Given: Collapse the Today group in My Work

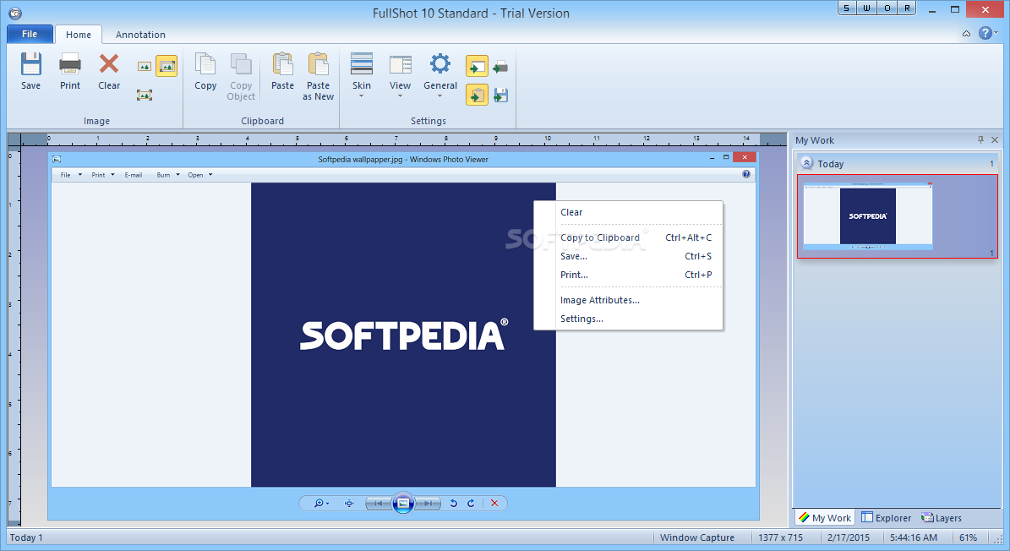Looking at the screenshot, I should 806,163.
